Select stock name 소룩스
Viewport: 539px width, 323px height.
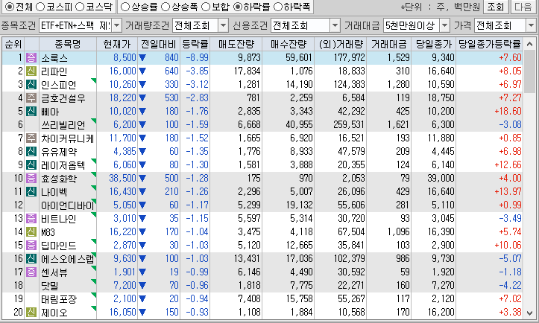coord(54,57)
